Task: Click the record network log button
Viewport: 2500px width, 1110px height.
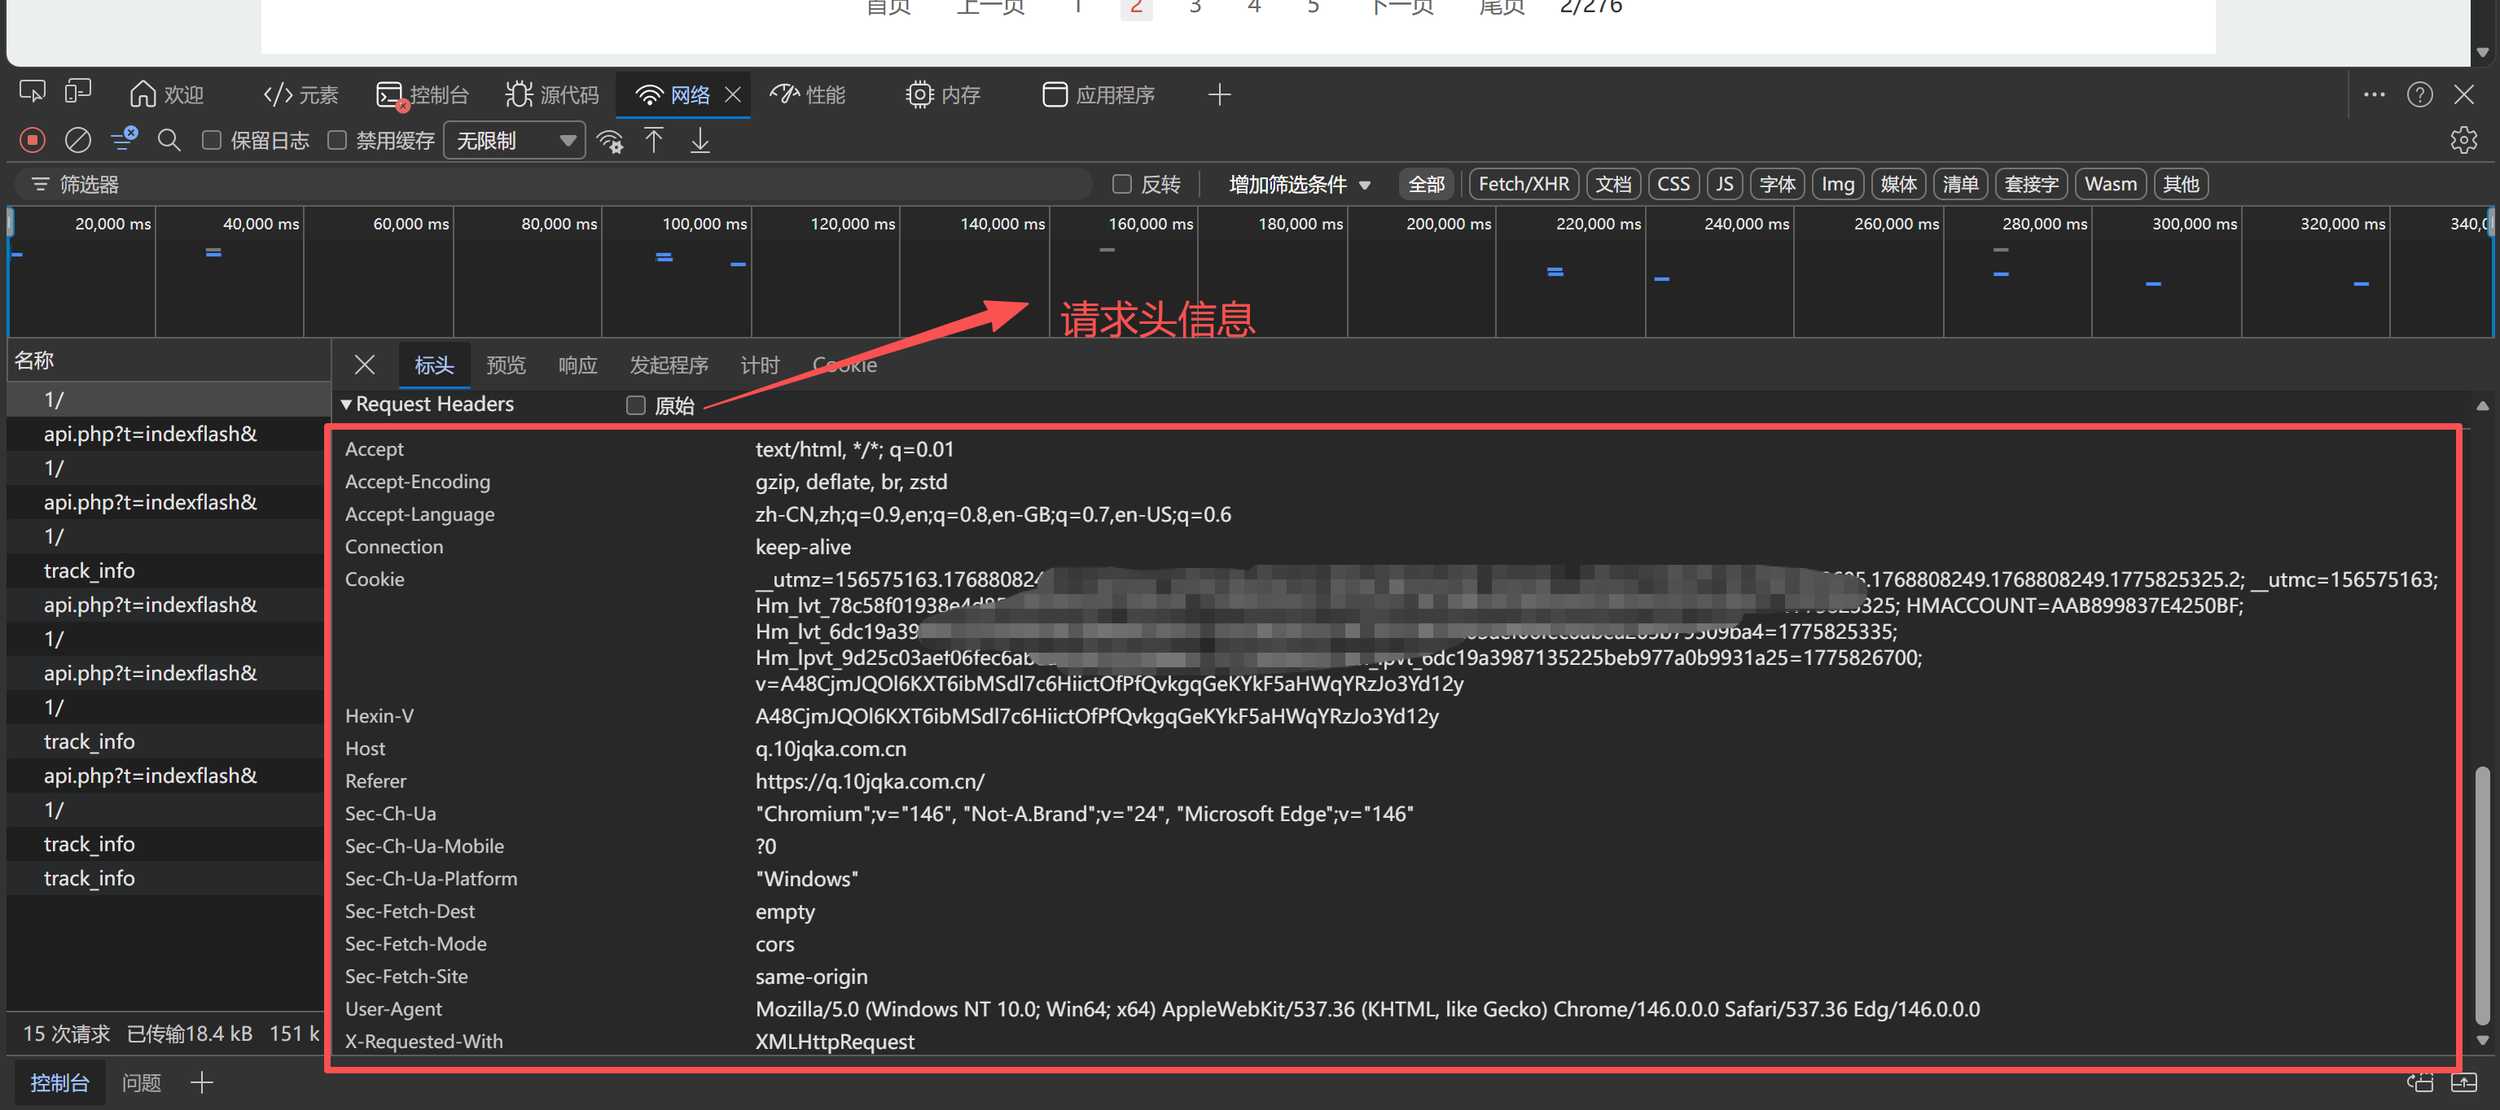Action: (32, 141)
